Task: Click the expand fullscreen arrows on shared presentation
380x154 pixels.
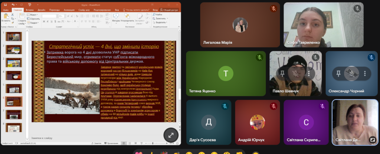Action: [x=171, y=136]
